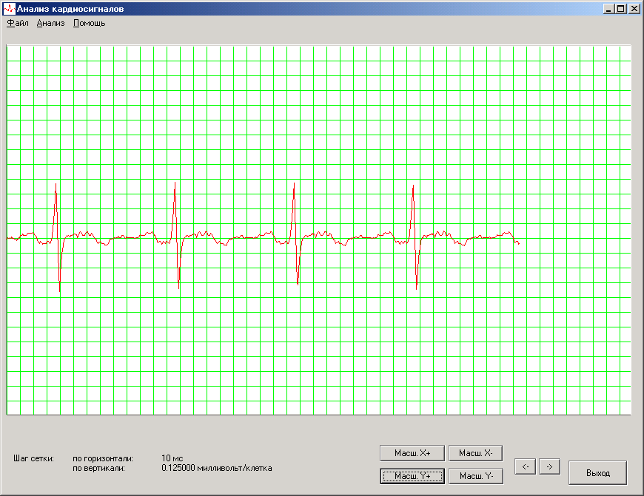Click the Выход exit button
Screen dimensions: 644x496
(x=598, y=473)
